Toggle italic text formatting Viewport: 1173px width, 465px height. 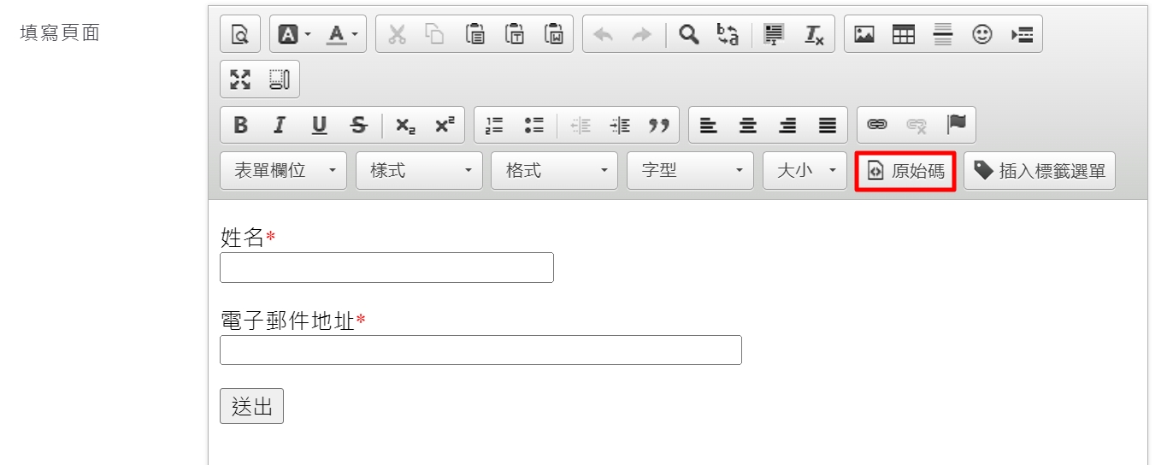coord(279,126)
